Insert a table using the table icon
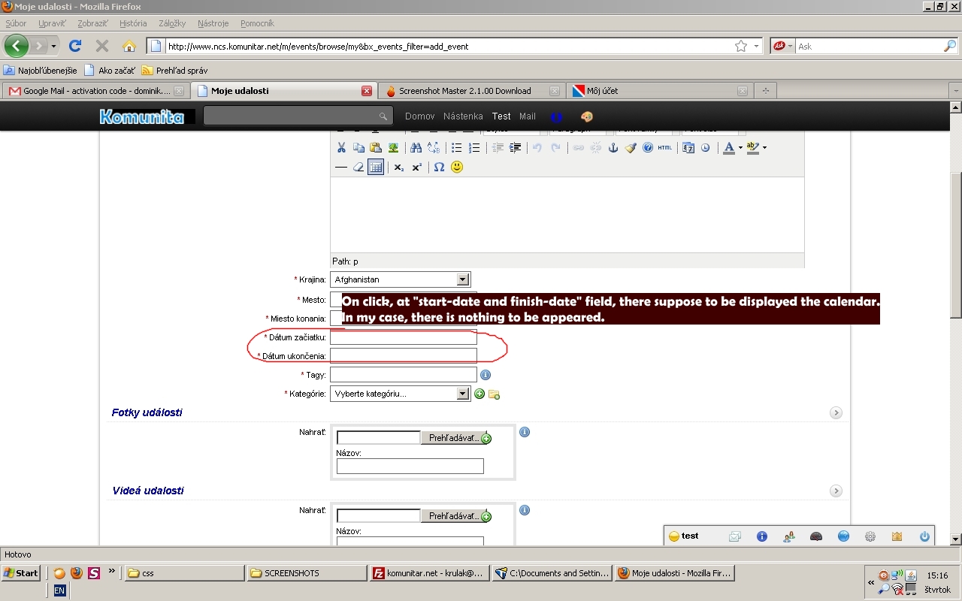 click(376, 167)
